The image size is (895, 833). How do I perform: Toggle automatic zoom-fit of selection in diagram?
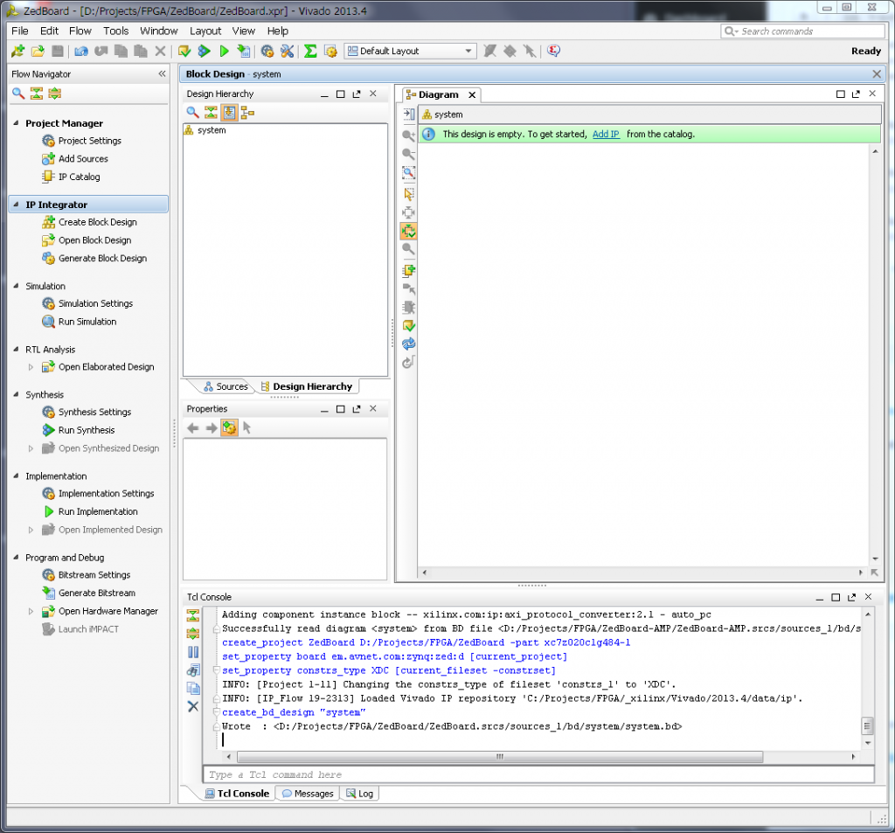click(408, 231)
